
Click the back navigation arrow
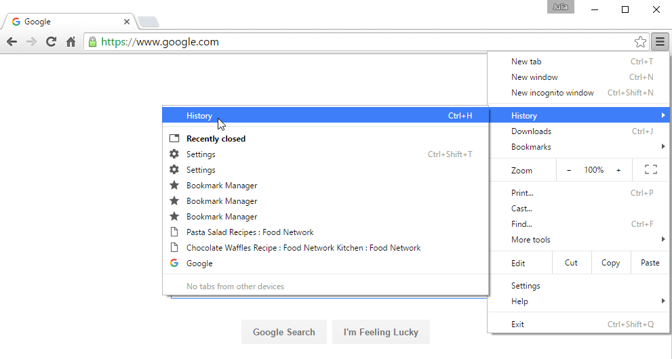click(12, 42)
